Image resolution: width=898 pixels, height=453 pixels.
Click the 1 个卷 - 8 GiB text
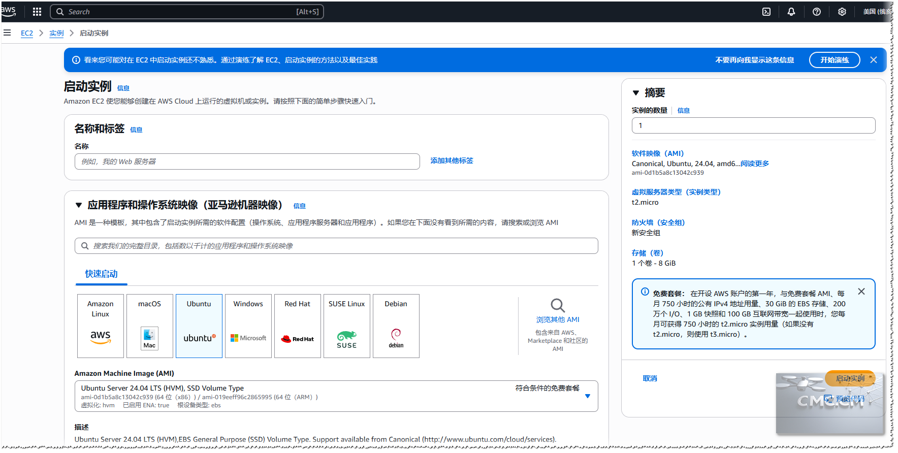[654, 263]
